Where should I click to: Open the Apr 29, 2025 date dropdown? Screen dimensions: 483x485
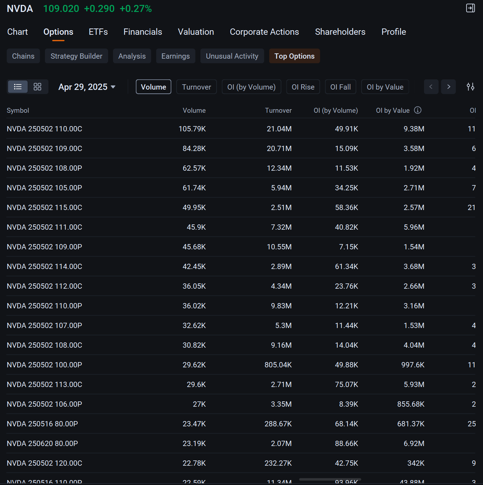[x=87, y=87]
